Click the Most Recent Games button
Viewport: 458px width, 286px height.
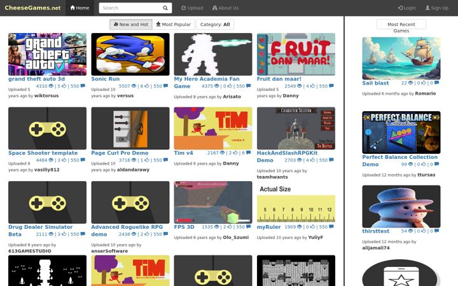point(401,25)
